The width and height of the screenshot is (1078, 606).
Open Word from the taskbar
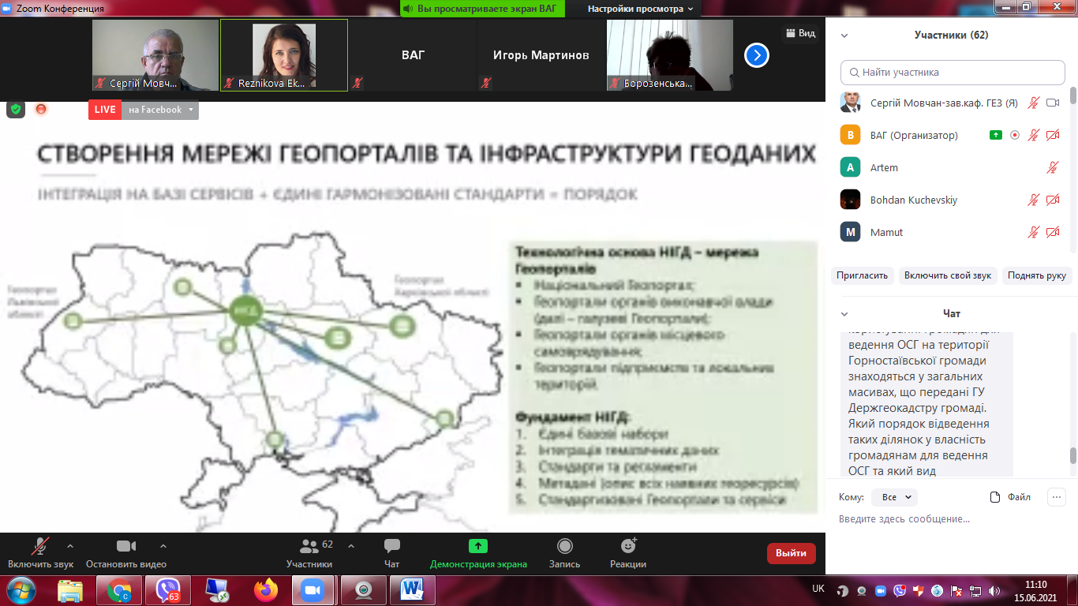tap(411, 589)
